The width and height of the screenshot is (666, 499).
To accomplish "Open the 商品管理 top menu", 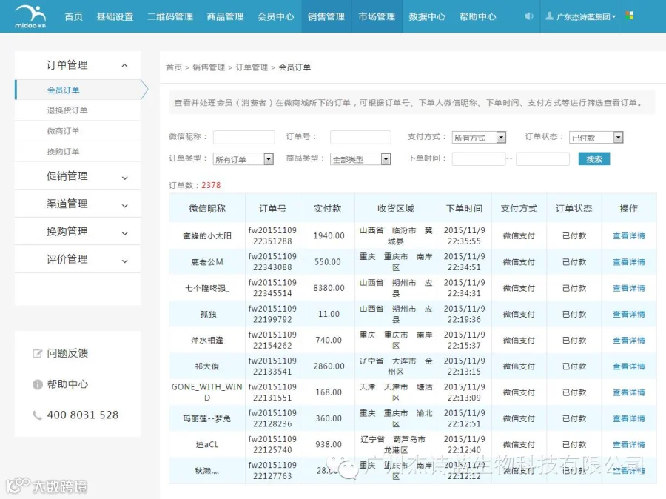I will (x=225, y=16).
